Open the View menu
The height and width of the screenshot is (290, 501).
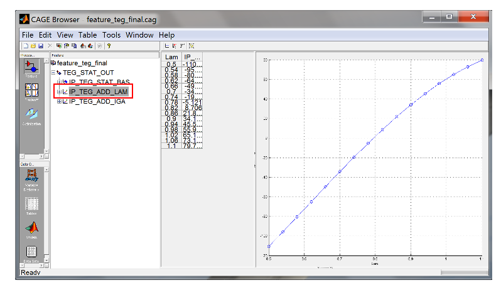pos(65,35)
